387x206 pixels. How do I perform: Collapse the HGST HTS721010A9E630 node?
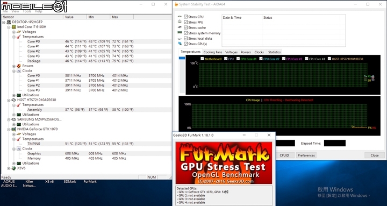[x=9, y=100]
